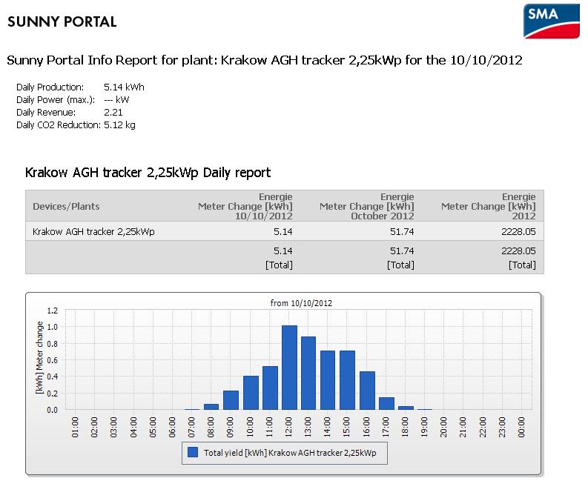The height and width of the screenshot is (481, 588).
Task: Click the 12:00 bar in the chart
Action: [x=289, y=368]
